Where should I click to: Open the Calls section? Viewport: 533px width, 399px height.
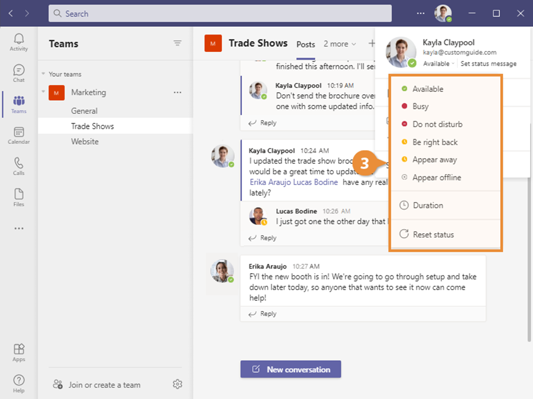pos(19,166)
